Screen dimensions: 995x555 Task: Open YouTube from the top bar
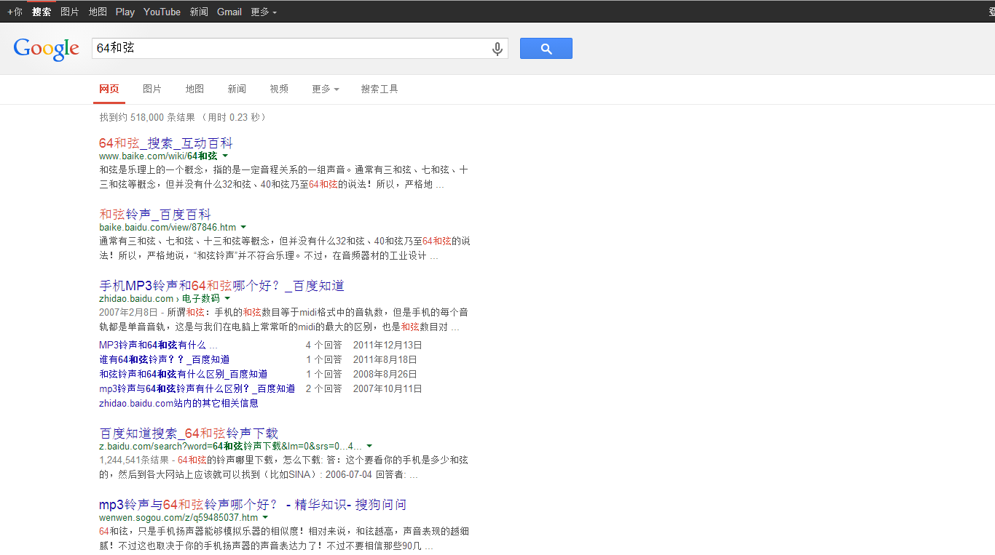coord(162,12)
